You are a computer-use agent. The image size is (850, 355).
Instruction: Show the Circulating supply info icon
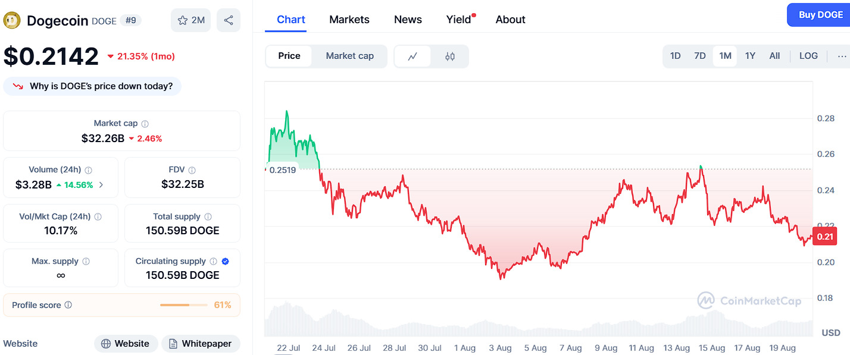213,262
